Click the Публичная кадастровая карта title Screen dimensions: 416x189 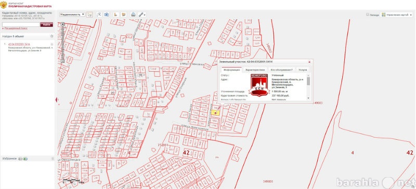(x=31, y=6)
